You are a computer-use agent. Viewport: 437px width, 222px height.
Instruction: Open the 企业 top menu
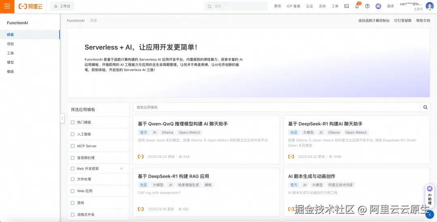[x=310, y=6]
